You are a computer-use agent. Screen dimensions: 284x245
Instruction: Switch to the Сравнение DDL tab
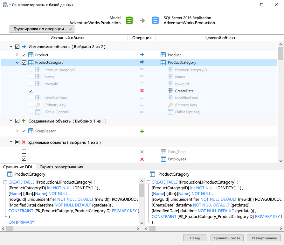pyautogui.click(x=18, y=167)
